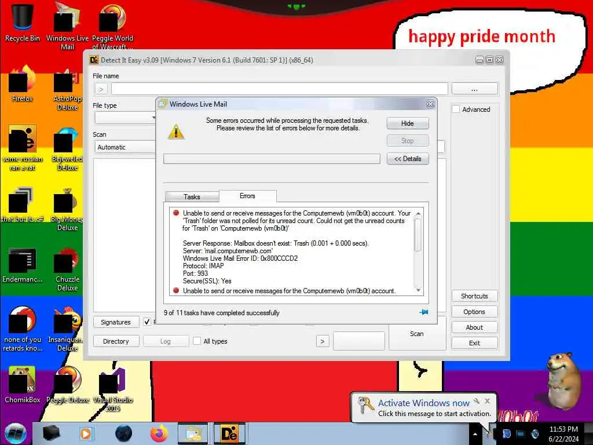The width and height of the screenshot is (593, 445).
Task: Click the Exit button
Action: (474, 343)
